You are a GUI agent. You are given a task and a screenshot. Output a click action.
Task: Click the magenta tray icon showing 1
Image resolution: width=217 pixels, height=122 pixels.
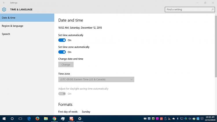coord(157,119)
